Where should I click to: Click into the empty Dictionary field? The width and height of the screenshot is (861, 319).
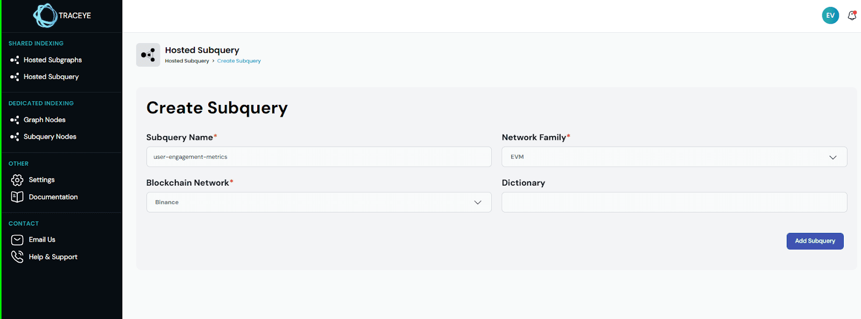[674, 202]
